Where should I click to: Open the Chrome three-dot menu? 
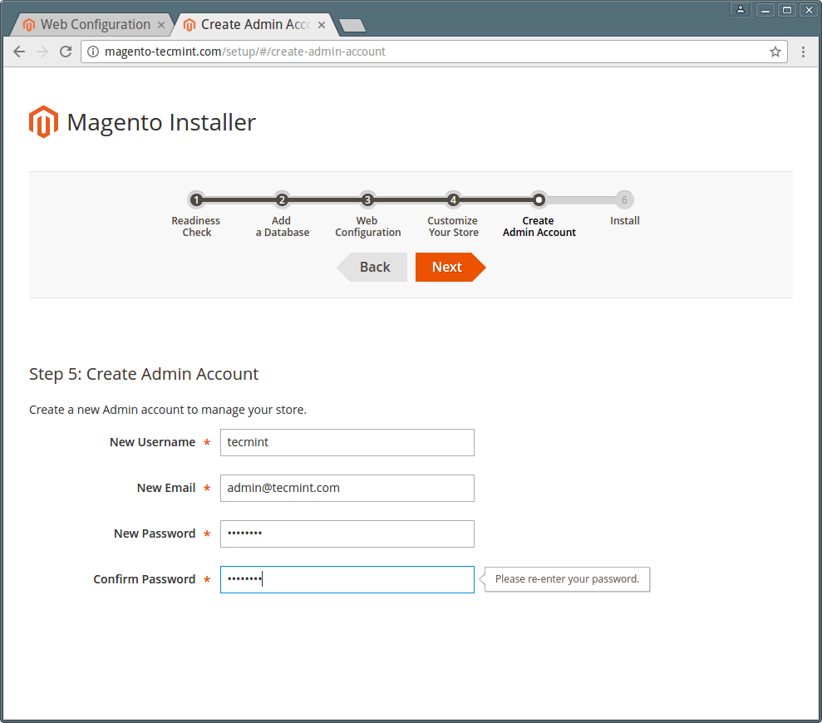(803, 52)
